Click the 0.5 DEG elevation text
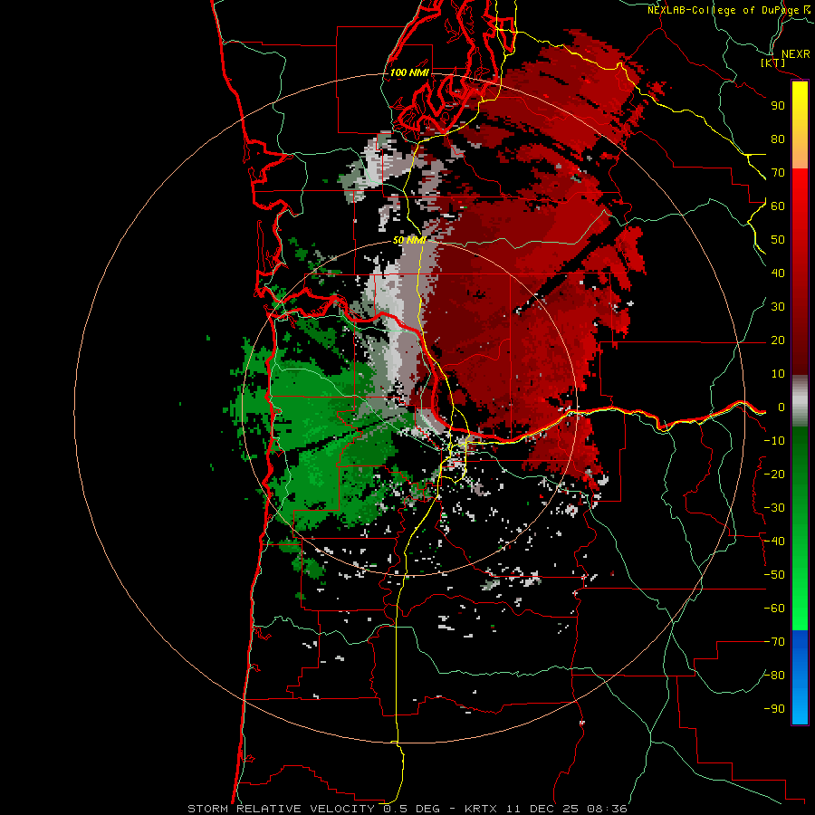 pos(412,809)
